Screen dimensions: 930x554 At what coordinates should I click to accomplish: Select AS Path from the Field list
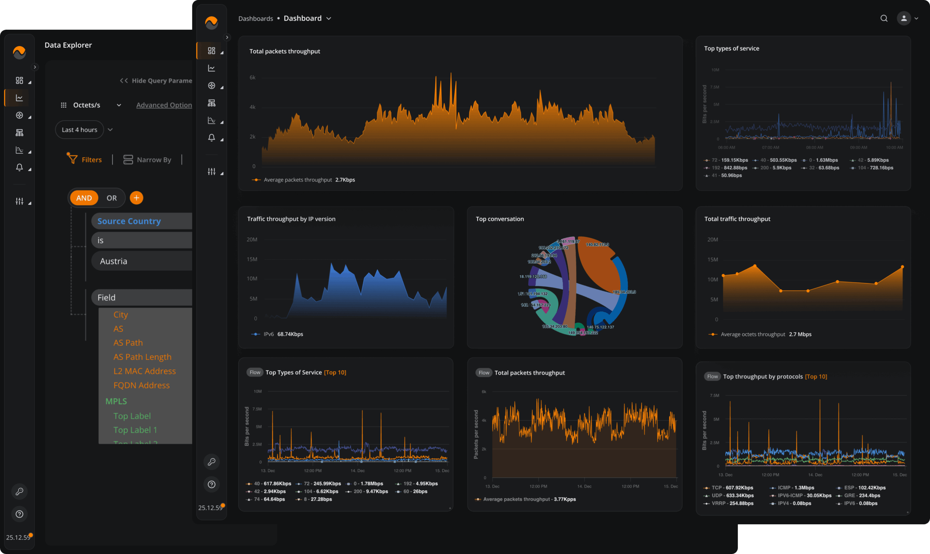(x=128, y=342)
